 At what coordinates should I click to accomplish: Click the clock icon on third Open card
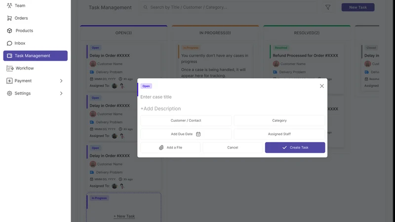[120, 179]
